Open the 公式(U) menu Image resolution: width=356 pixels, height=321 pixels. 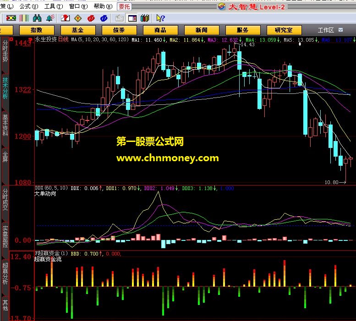tap(29, 6)
